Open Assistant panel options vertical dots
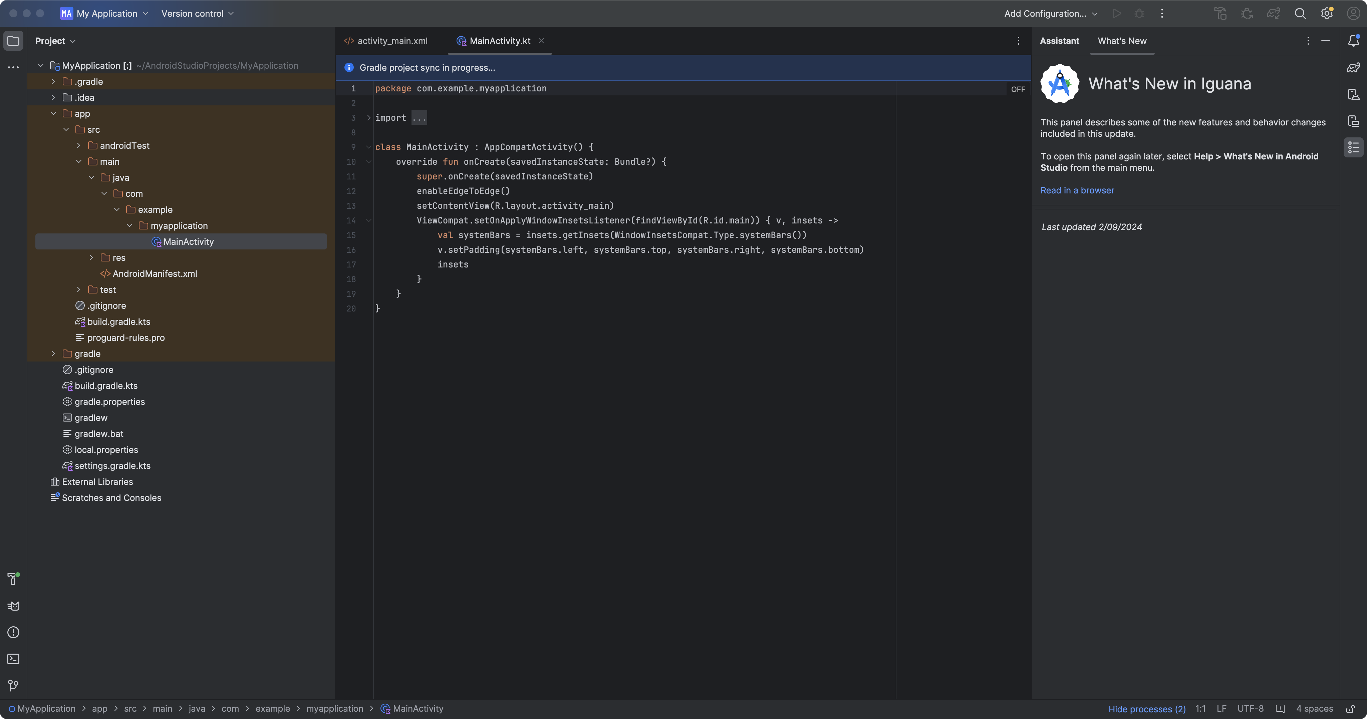The height and width of the screenshot is (719, 1367). pyautogui.click(x=1308, y=41)
